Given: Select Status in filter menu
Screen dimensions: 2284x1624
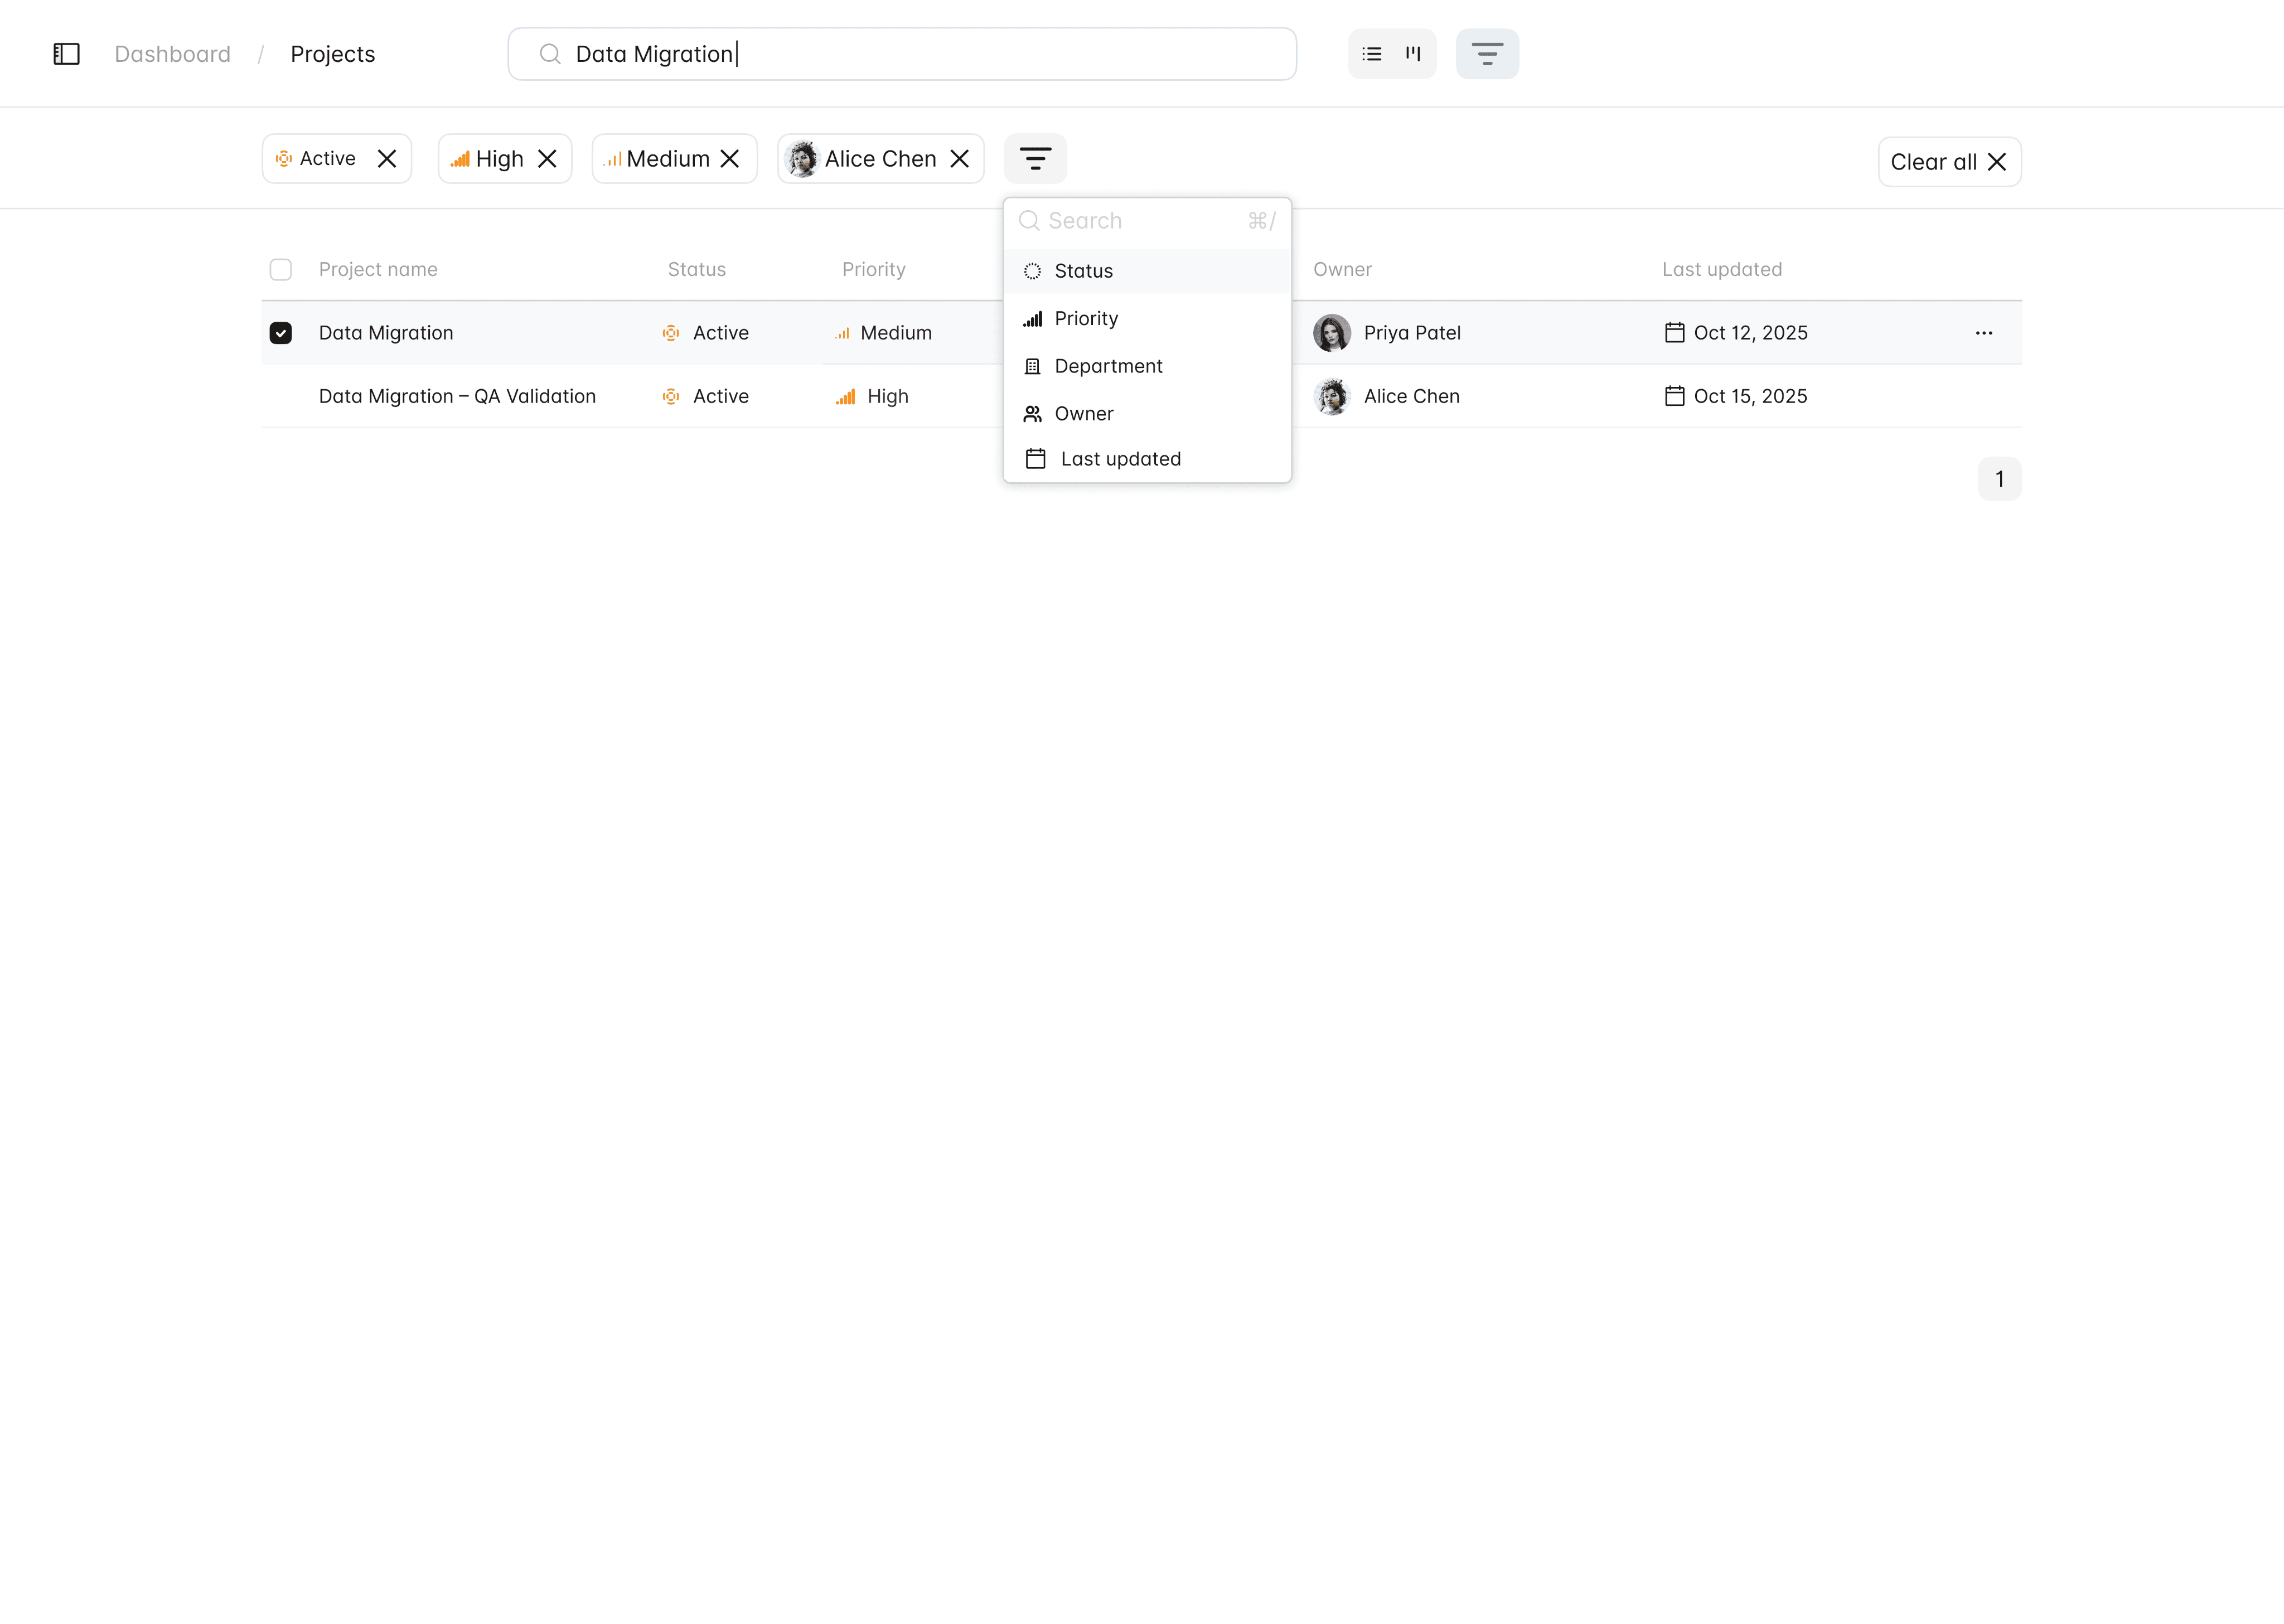Looking at the screenshot, I should (1083, 271).
